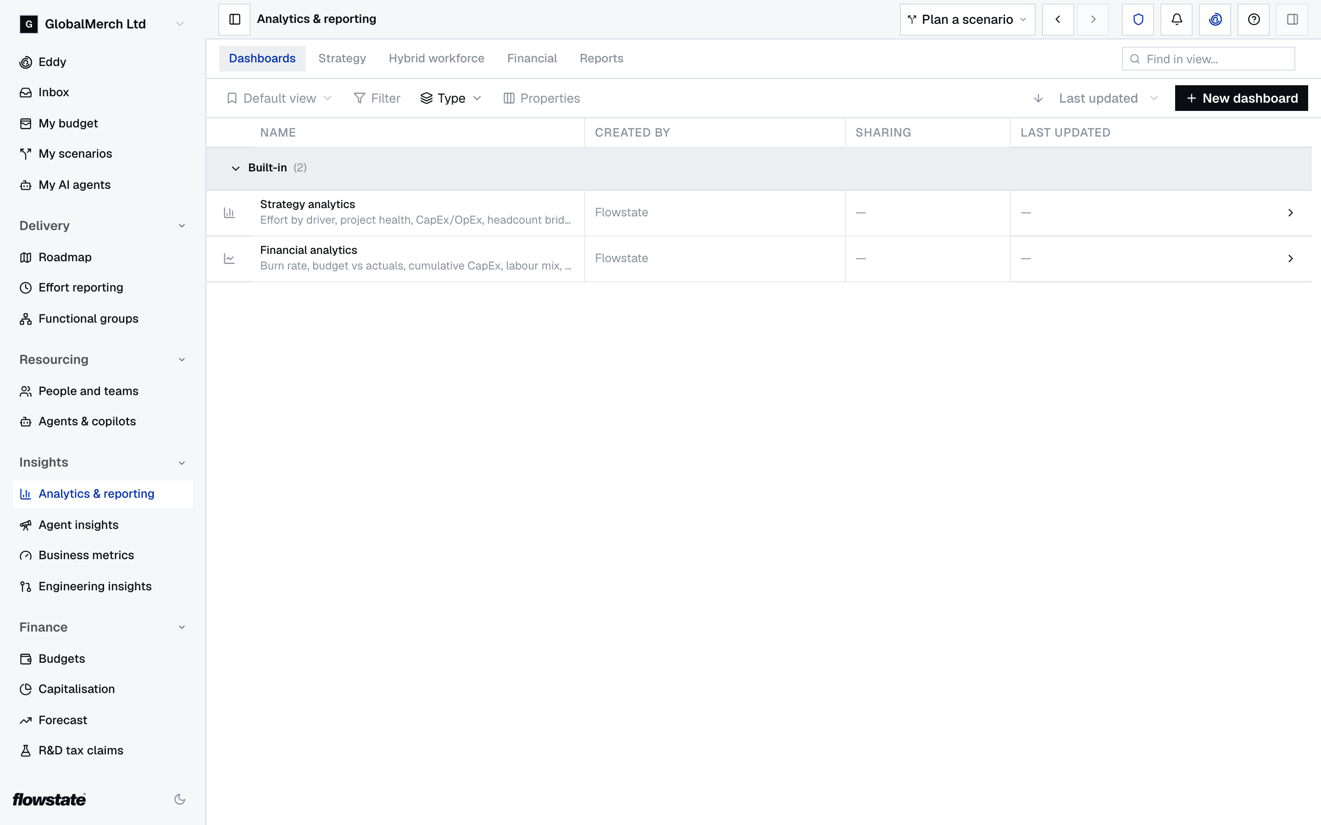The image size is (1321, 825).
Task: Switch to the Reports tab
Action: (601, 58)
